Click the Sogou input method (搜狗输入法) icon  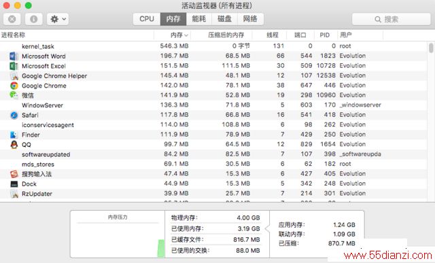(x=14, y=174)
